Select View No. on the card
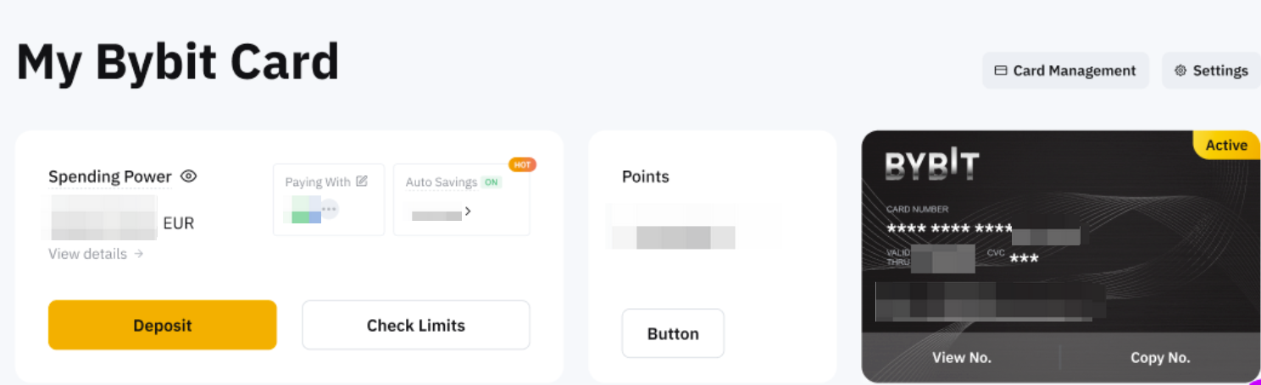 [961, 358]
